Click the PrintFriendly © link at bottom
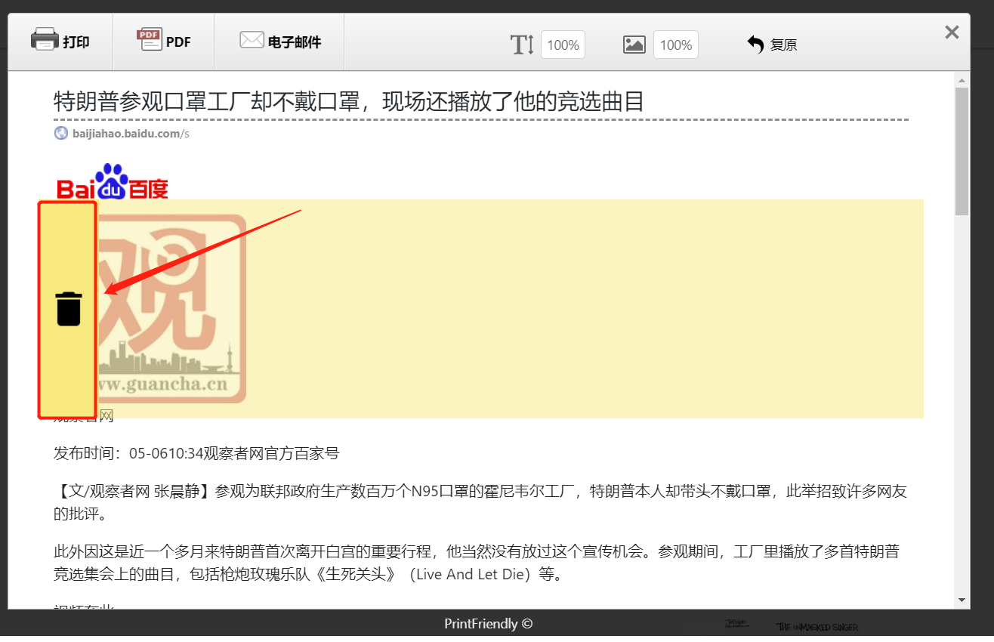Viewport: 994px width, 642px height. click(x=487, y=623)
